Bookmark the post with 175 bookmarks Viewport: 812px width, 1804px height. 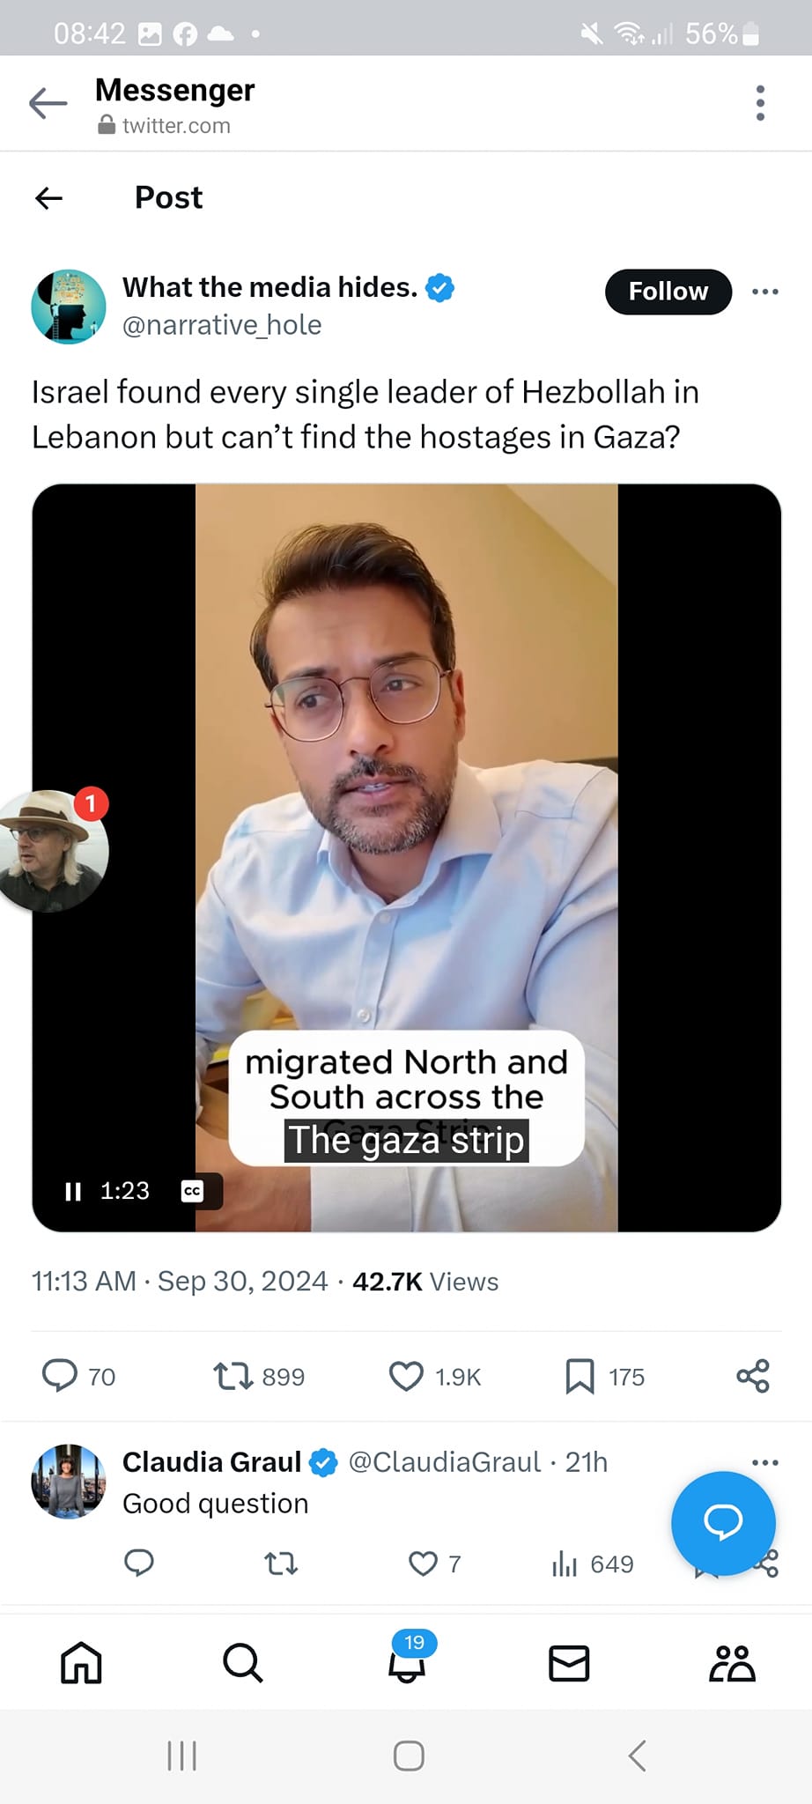pos(579,1376)
